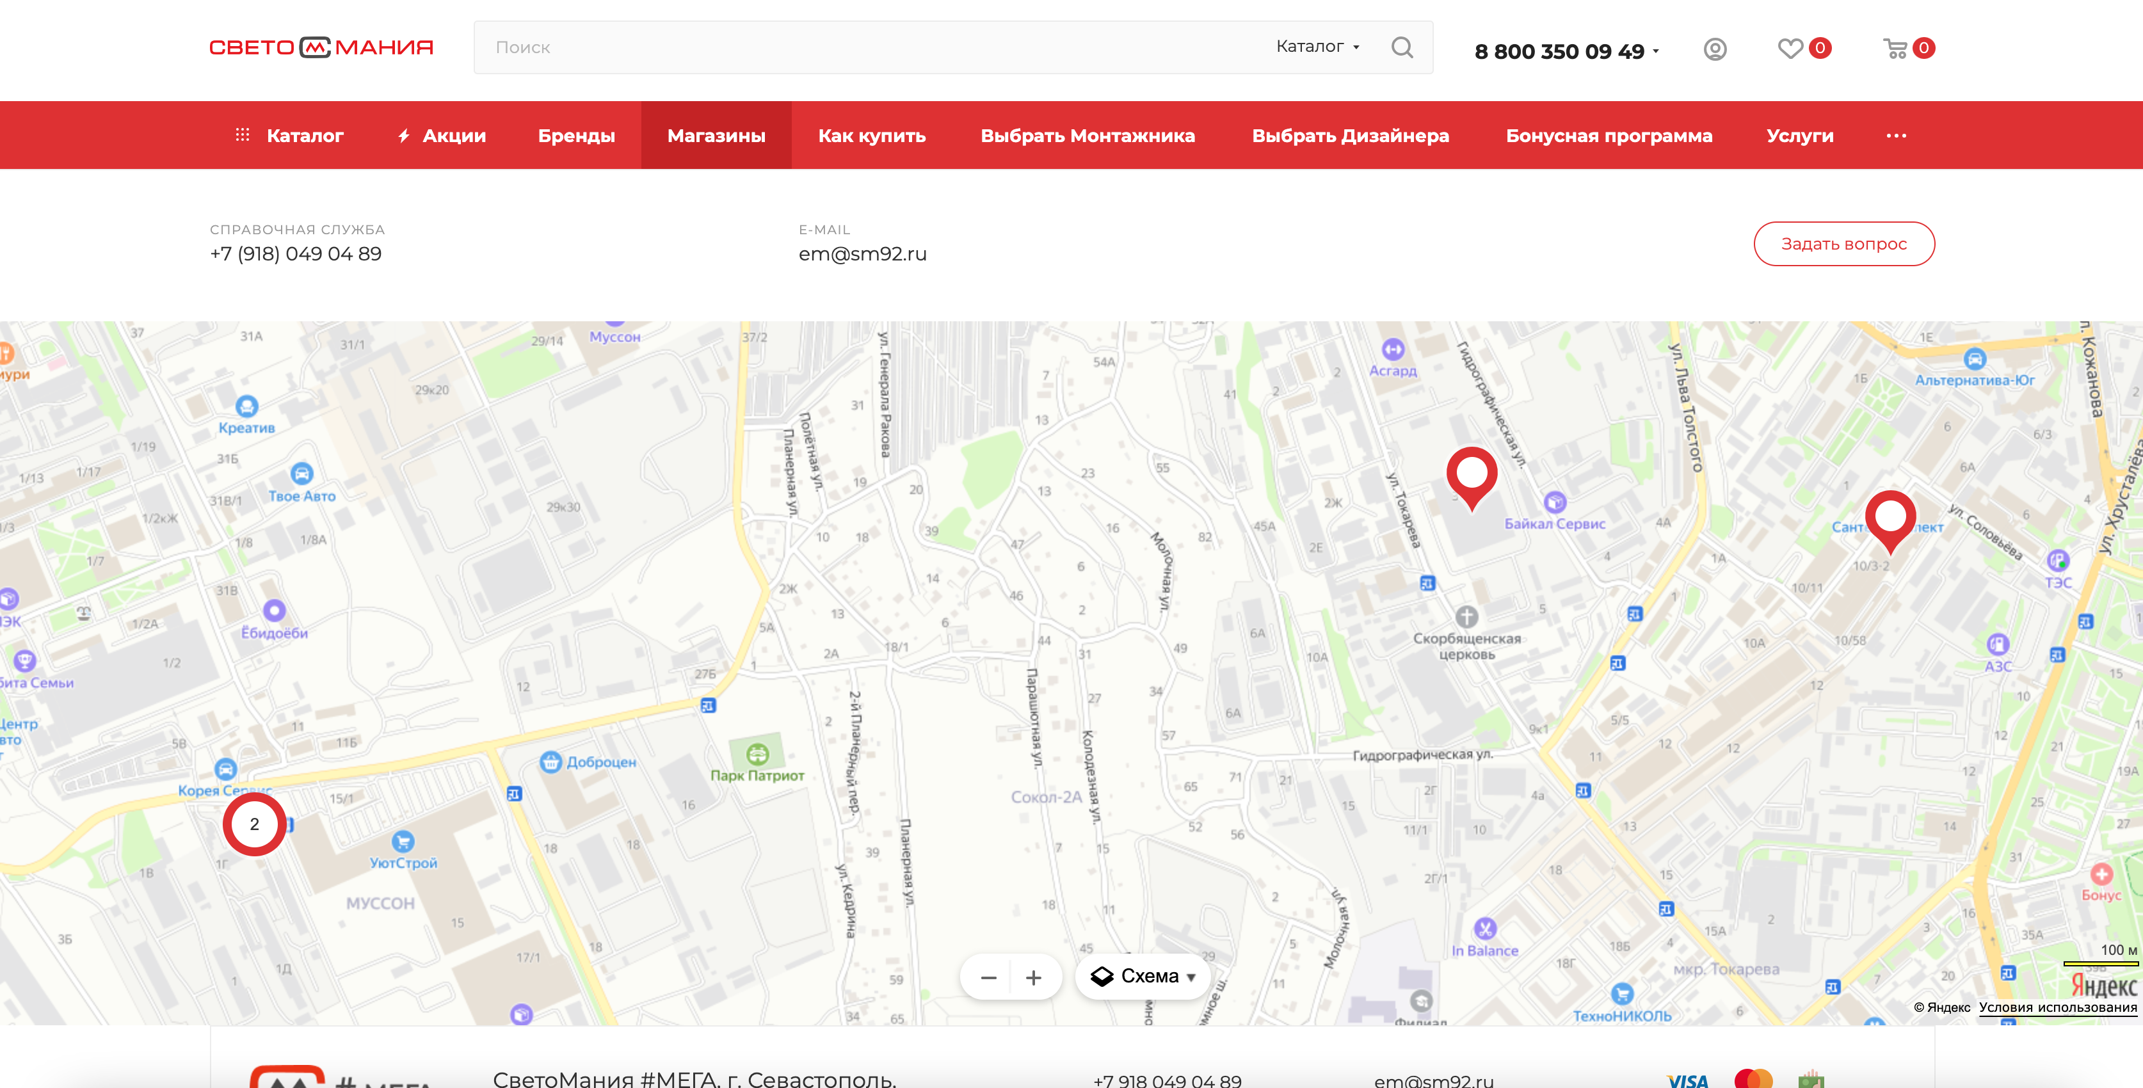Open the Магазины menu item

pyautogui.click(x=716, y=136)
